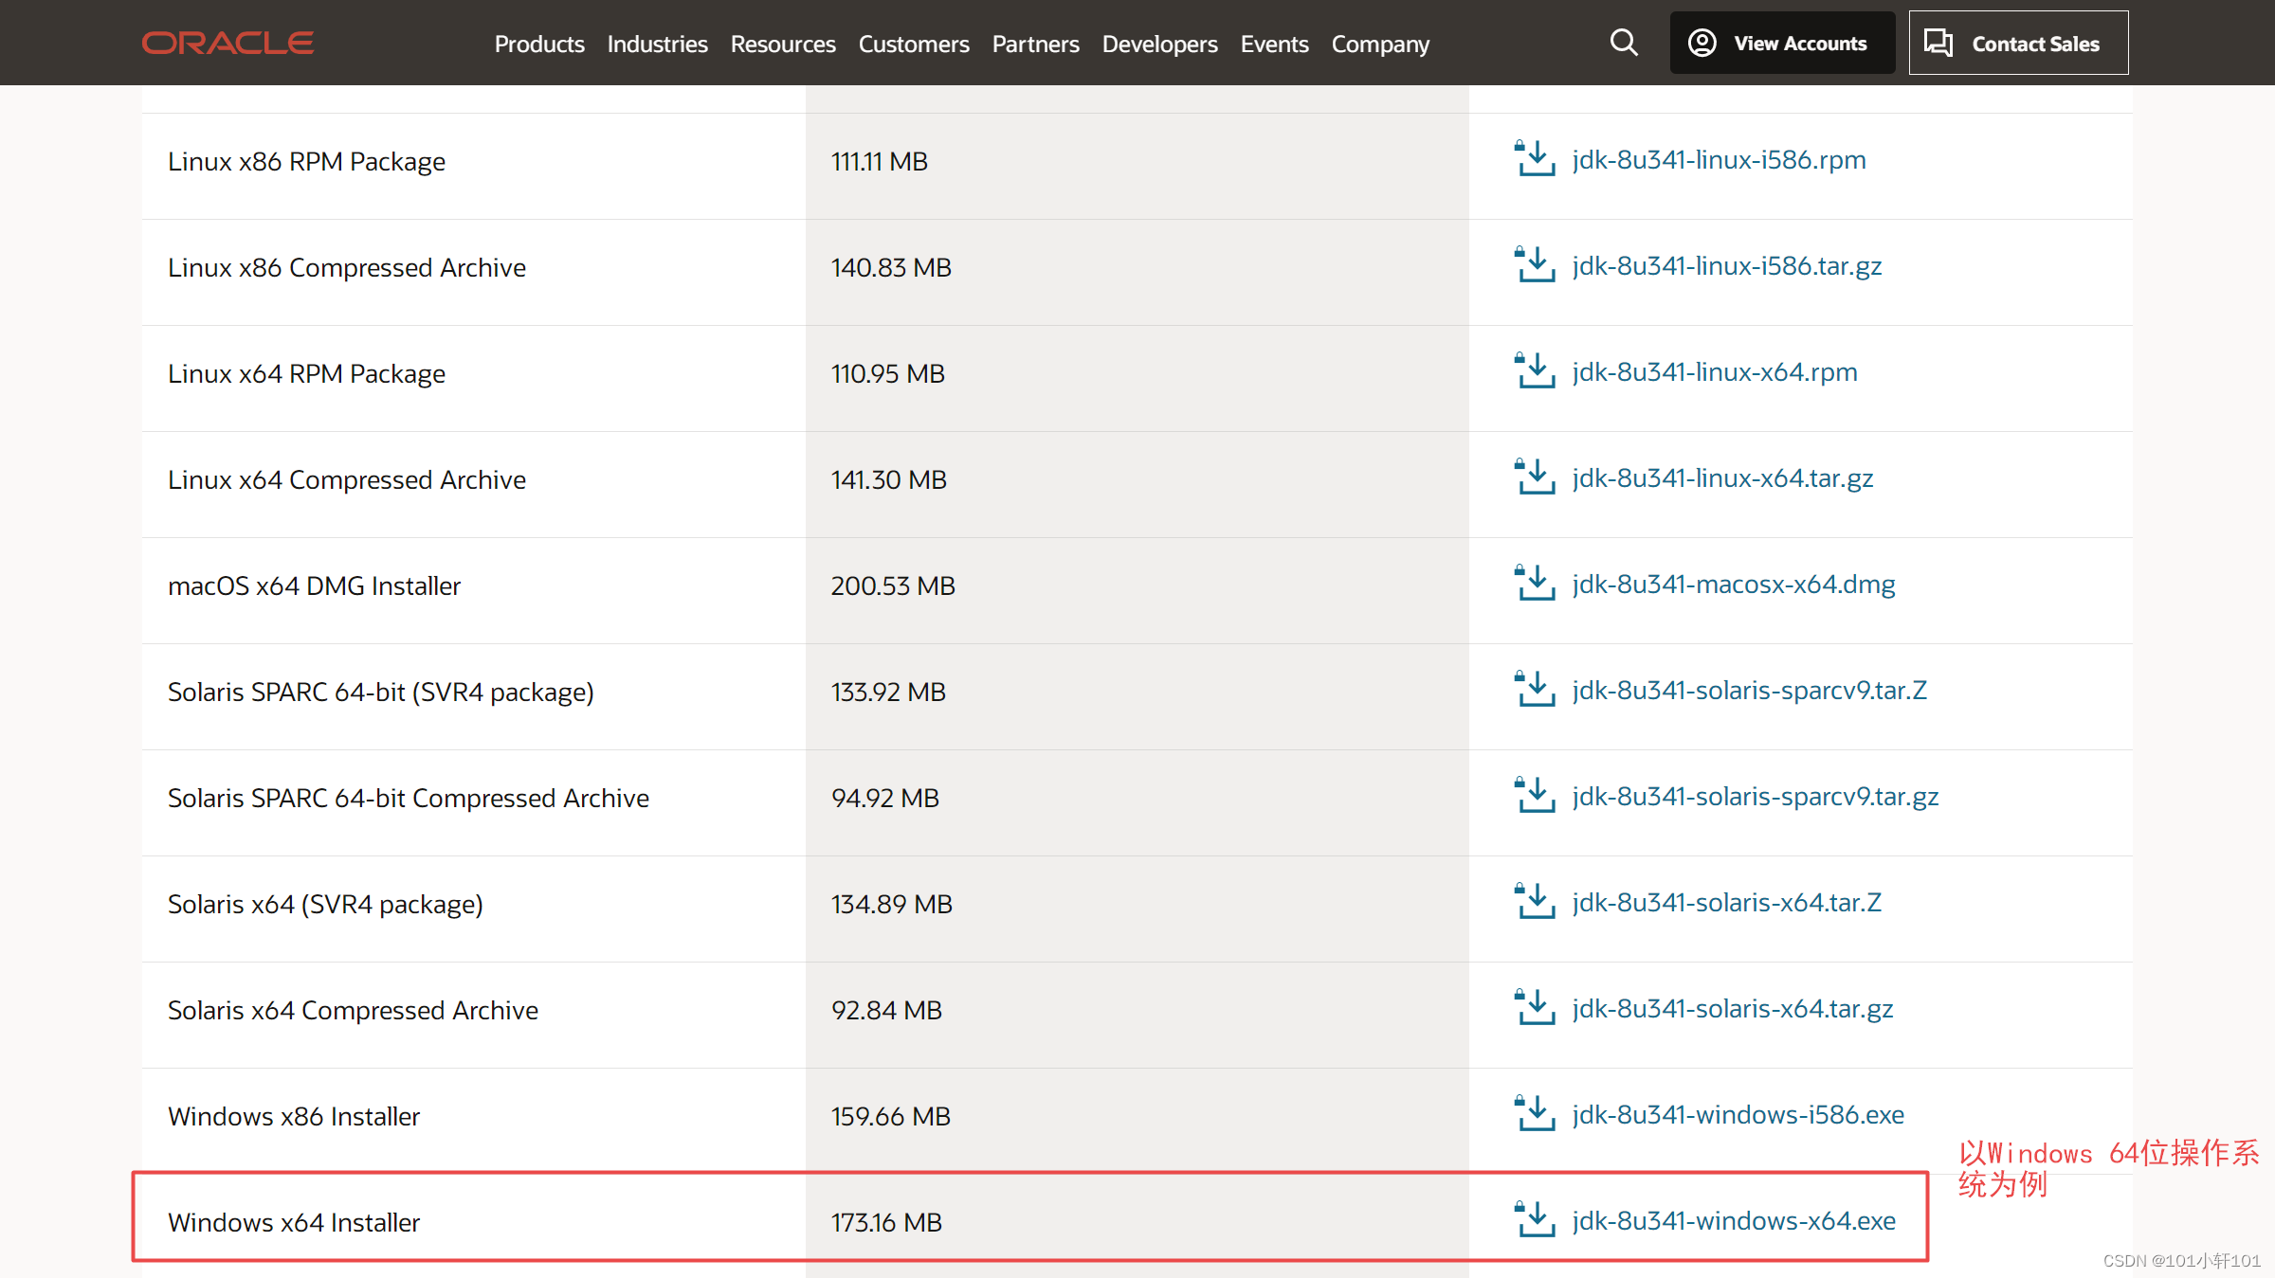
Task: Select 'Solaris SPARC 64-bit Compressed Archive' text
Action: coord(409,799)
